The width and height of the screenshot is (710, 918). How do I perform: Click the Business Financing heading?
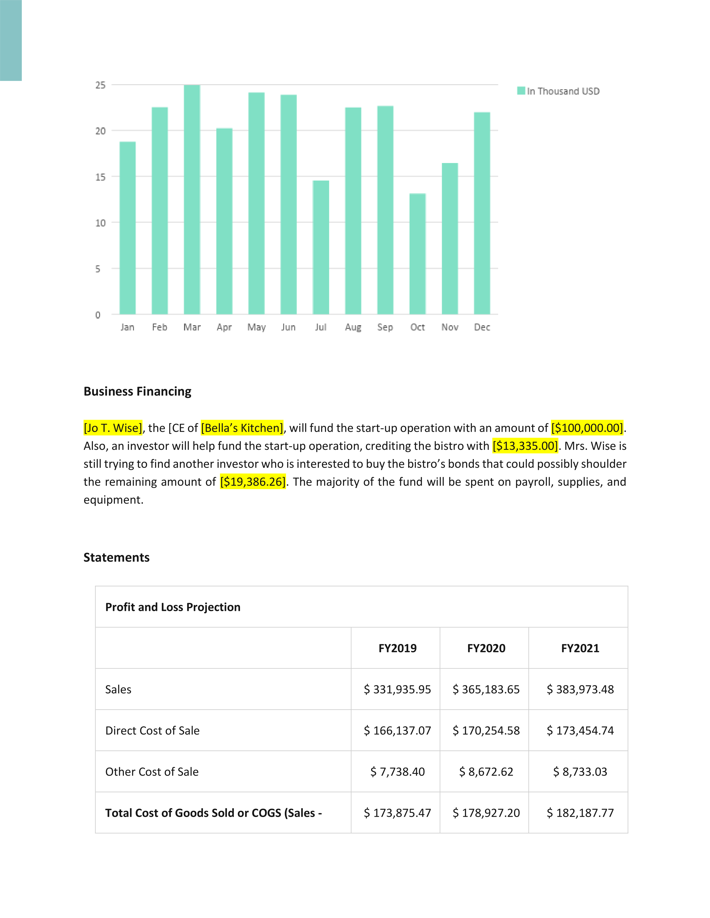point(138,391)
